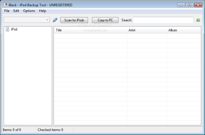Open the Help menu
Screen dimensions: 205x135
point(42,11)
